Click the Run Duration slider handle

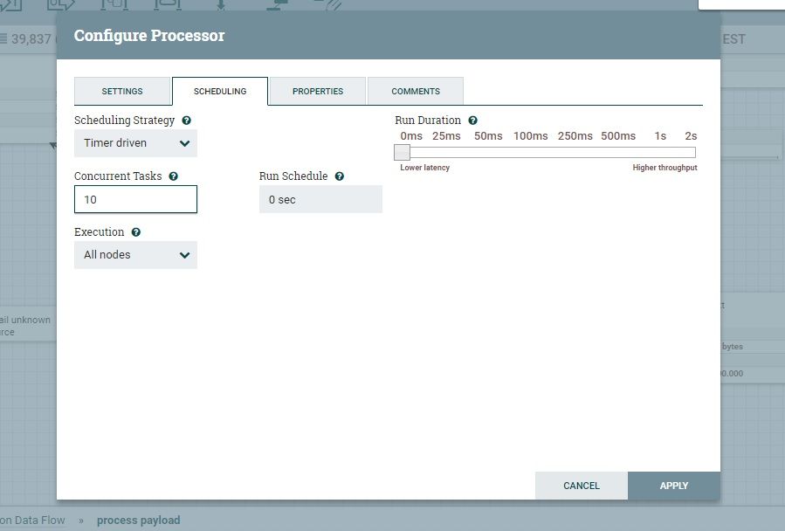tap(401, 151)
